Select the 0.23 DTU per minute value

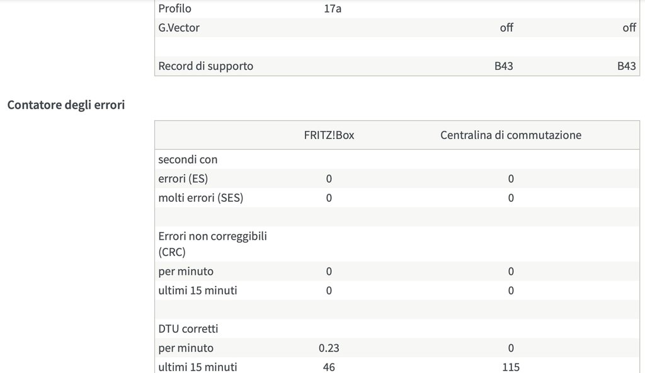[x=329, y=348]
